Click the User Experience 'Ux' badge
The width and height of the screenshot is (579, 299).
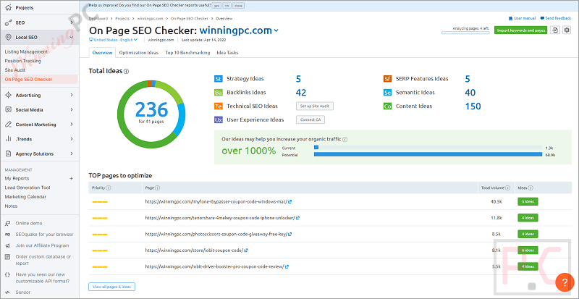(219, 119)
